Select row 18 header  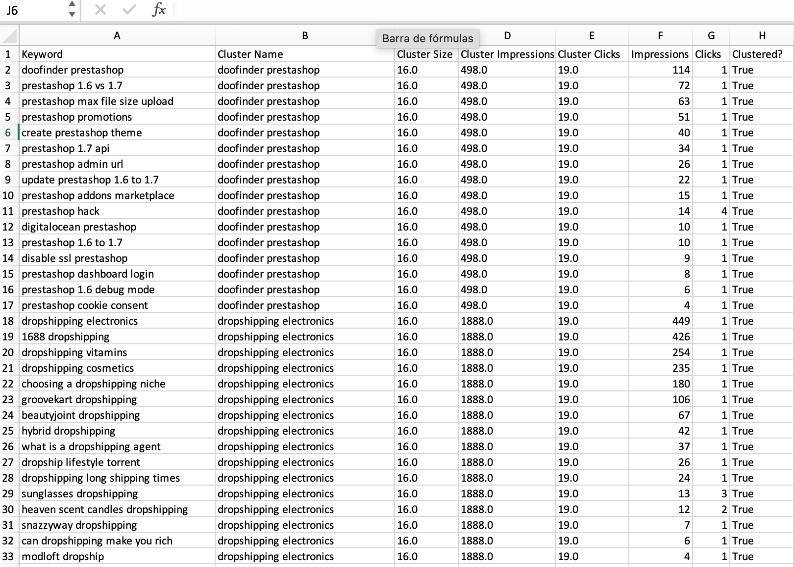9,321
